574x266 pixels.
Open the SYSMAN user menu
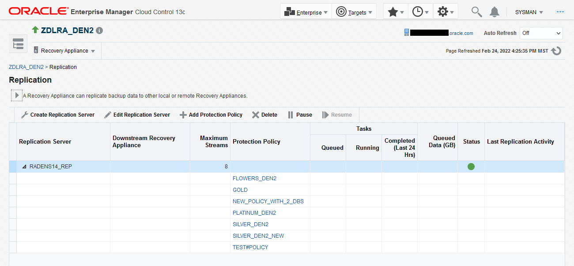pyautogui.click(x=529, y=12)
